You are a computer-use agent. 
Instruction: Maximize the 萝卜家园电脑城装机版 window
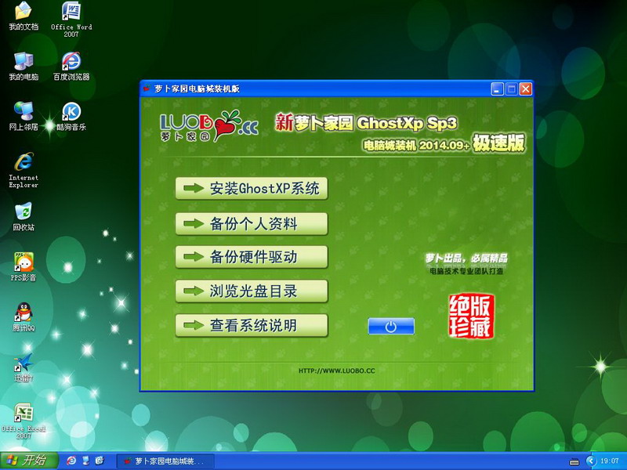512,89
